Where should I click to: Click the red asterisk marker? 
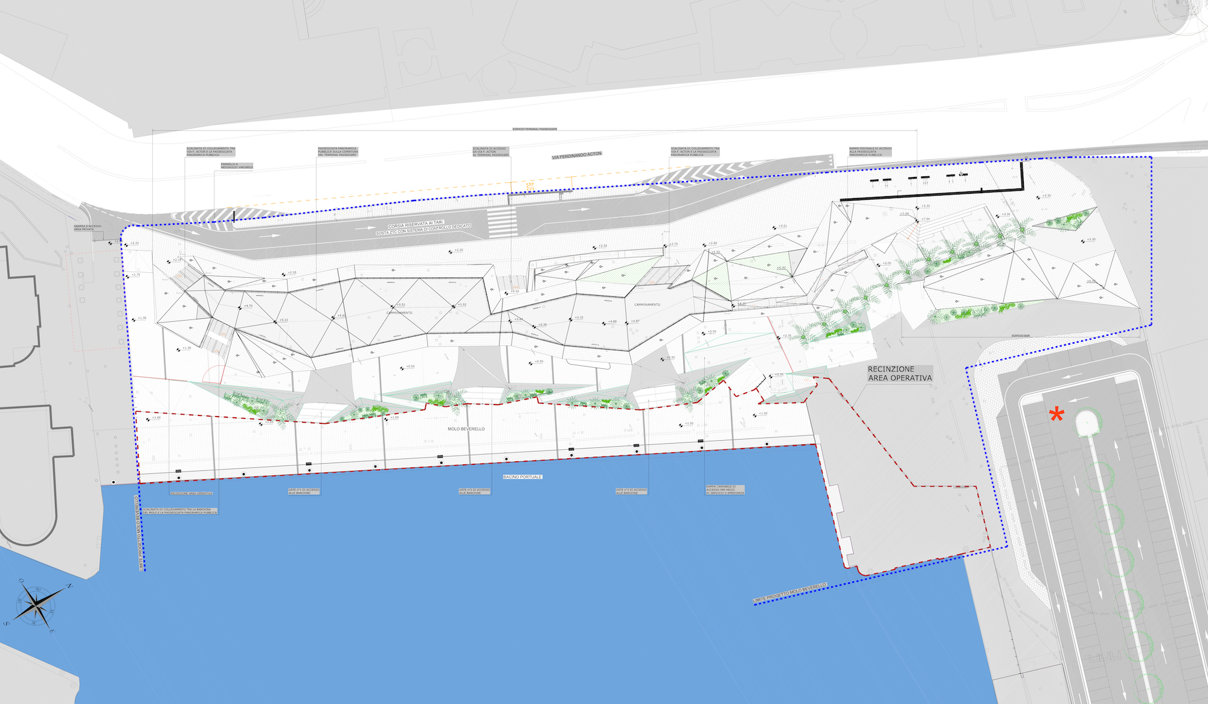[1056, 415]
